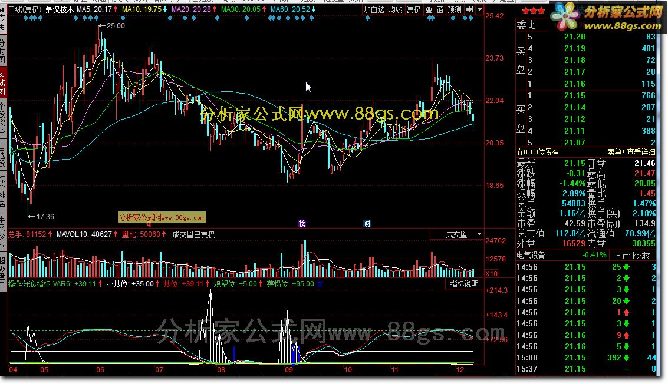This screenshot has height=384, width=668.
Task: Click the buy-5 price 21.07
Action: click(575, 143)
